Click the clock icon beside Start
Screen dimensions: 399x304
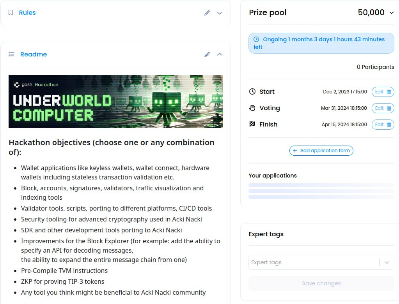pos(252,92)
